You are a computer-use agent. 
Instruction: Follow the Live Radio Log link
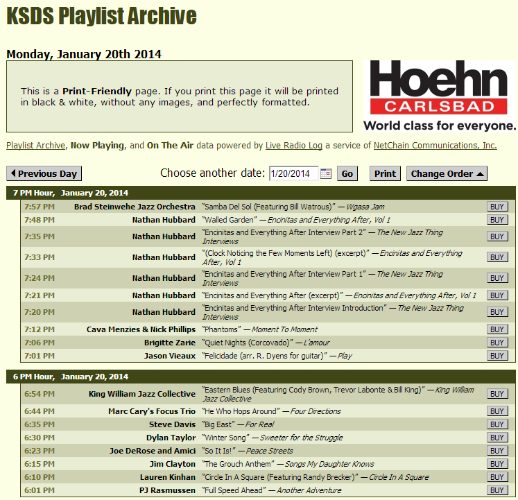(x=294, y=146)
